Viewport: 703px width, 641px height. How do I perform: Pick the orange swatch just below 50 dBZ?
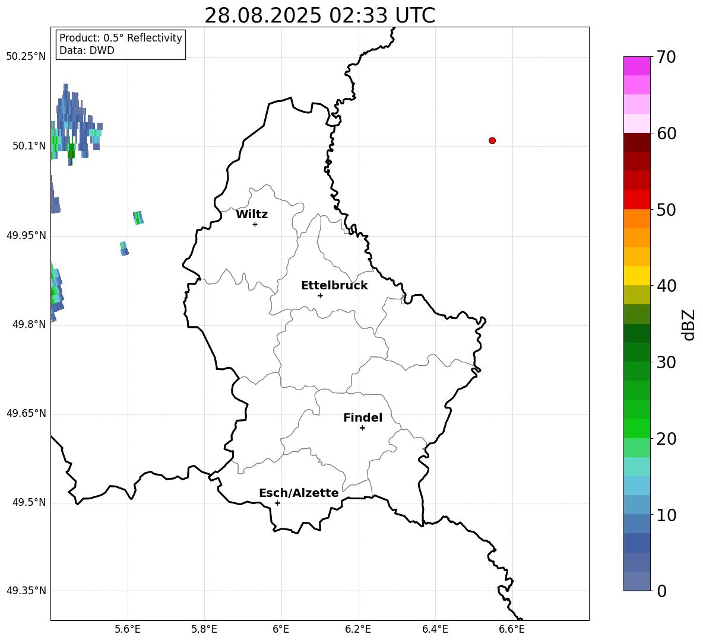[636, 219]
